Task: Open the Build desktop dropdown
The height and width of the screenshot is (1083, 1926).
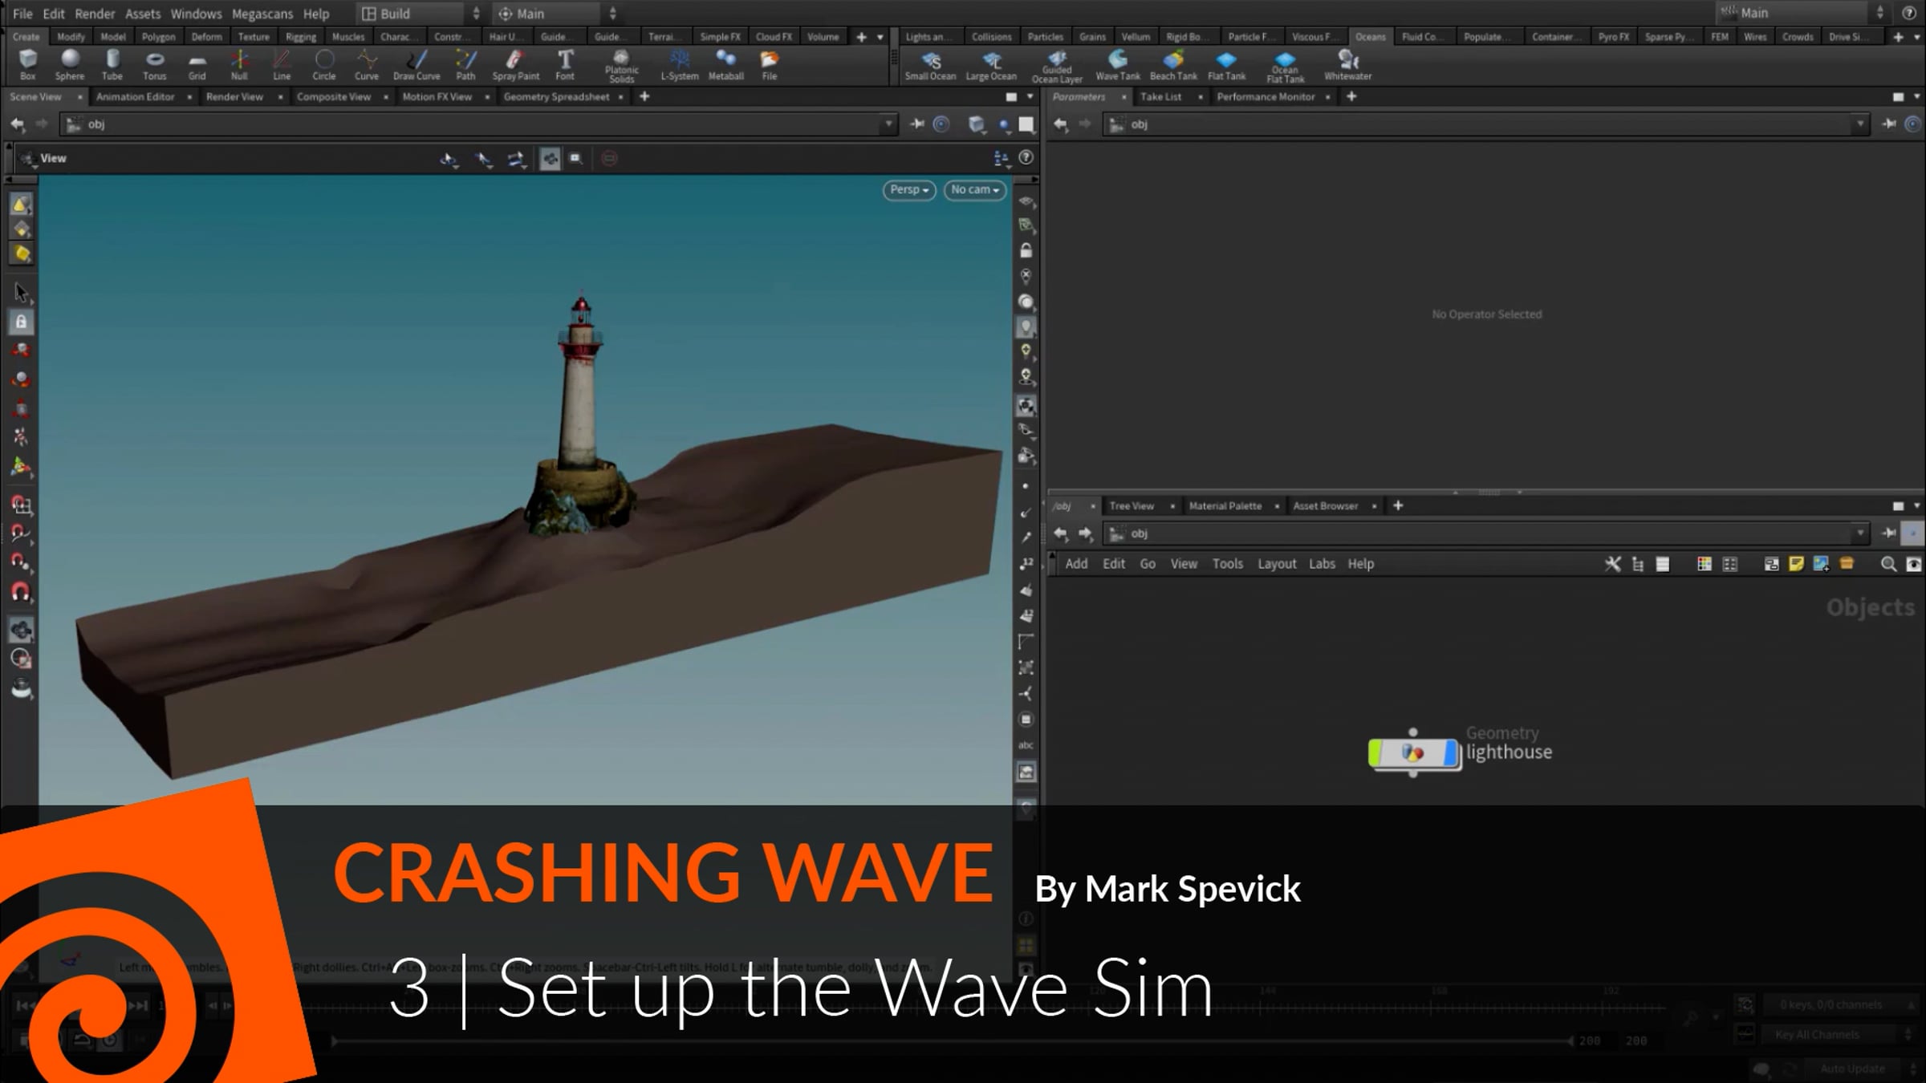Action: point(421,14)
